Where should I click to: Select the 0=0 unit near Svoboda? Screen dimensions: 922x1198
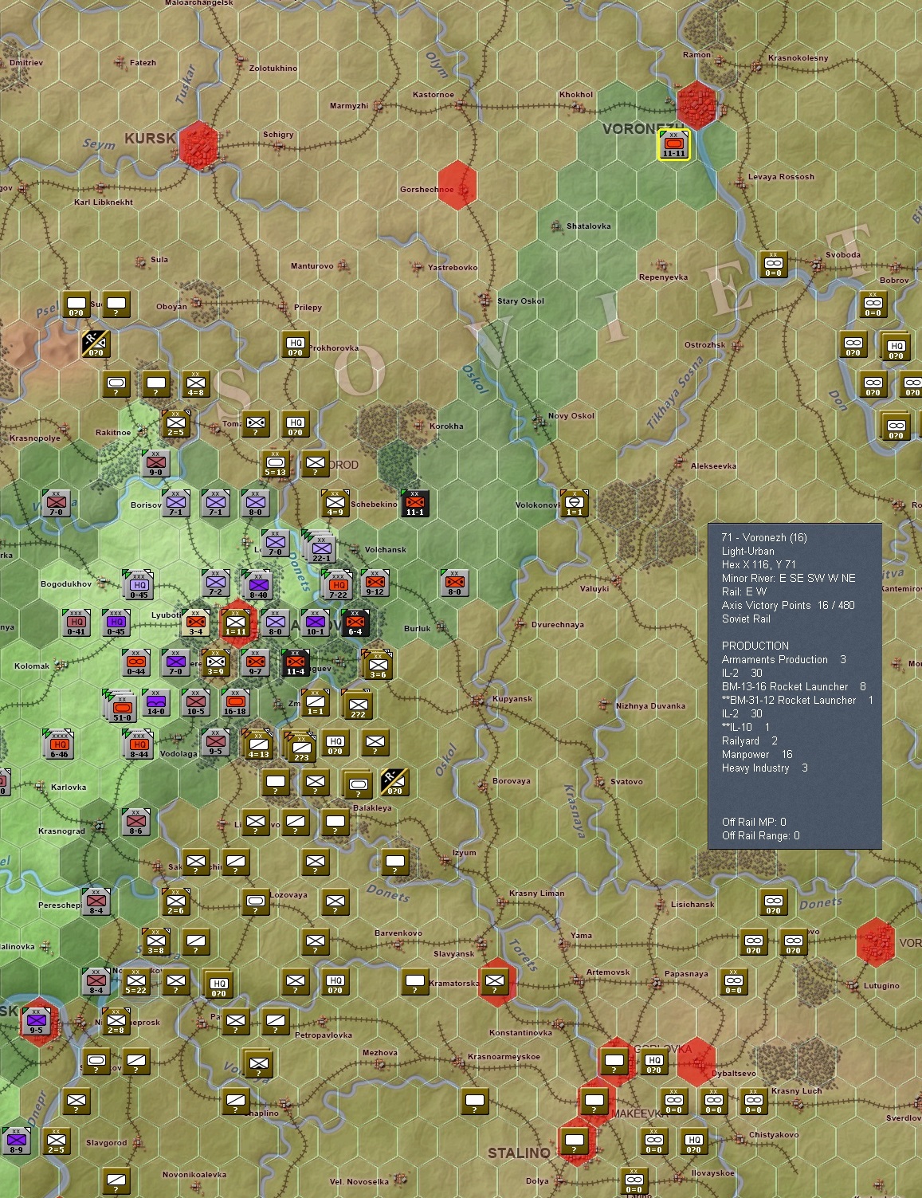[x=773, y=264]
